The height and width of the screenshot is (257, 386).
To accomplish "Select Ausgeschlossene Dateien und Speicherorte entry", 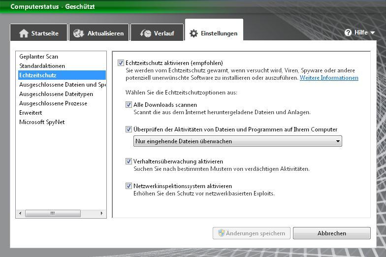I will [x=62, y=85].
